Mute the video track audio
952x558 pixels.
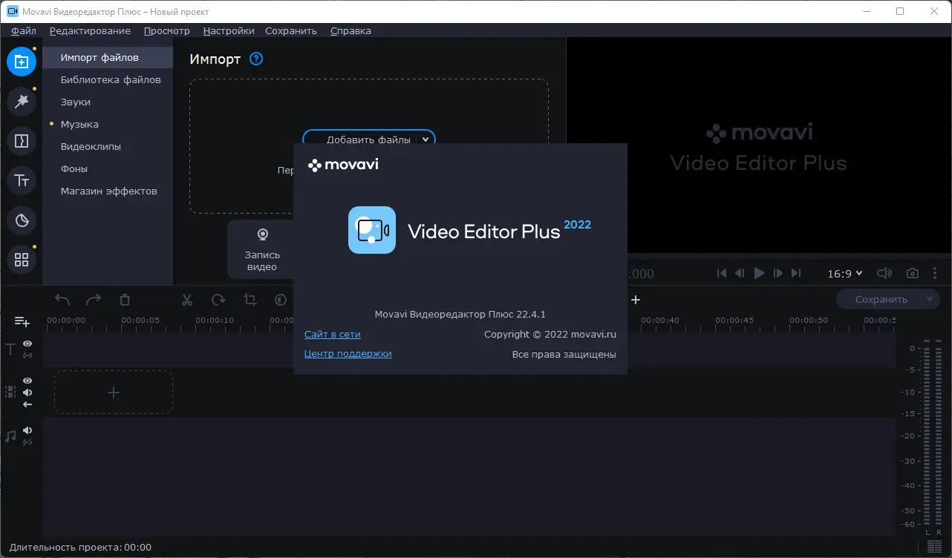tap(27, 393)
